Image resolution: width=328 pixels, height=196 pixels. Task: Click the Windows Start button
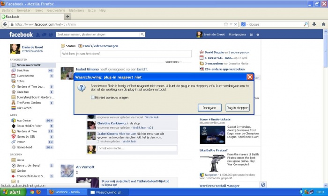[x=13, y=192]
